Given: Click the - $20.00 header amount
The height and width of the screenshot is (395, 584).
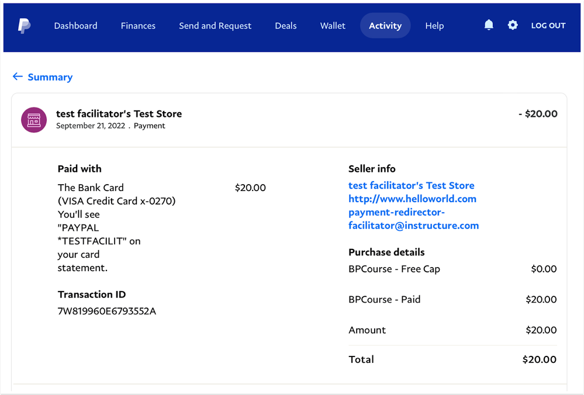Looking at the screenshot, I should pos(538,113).
